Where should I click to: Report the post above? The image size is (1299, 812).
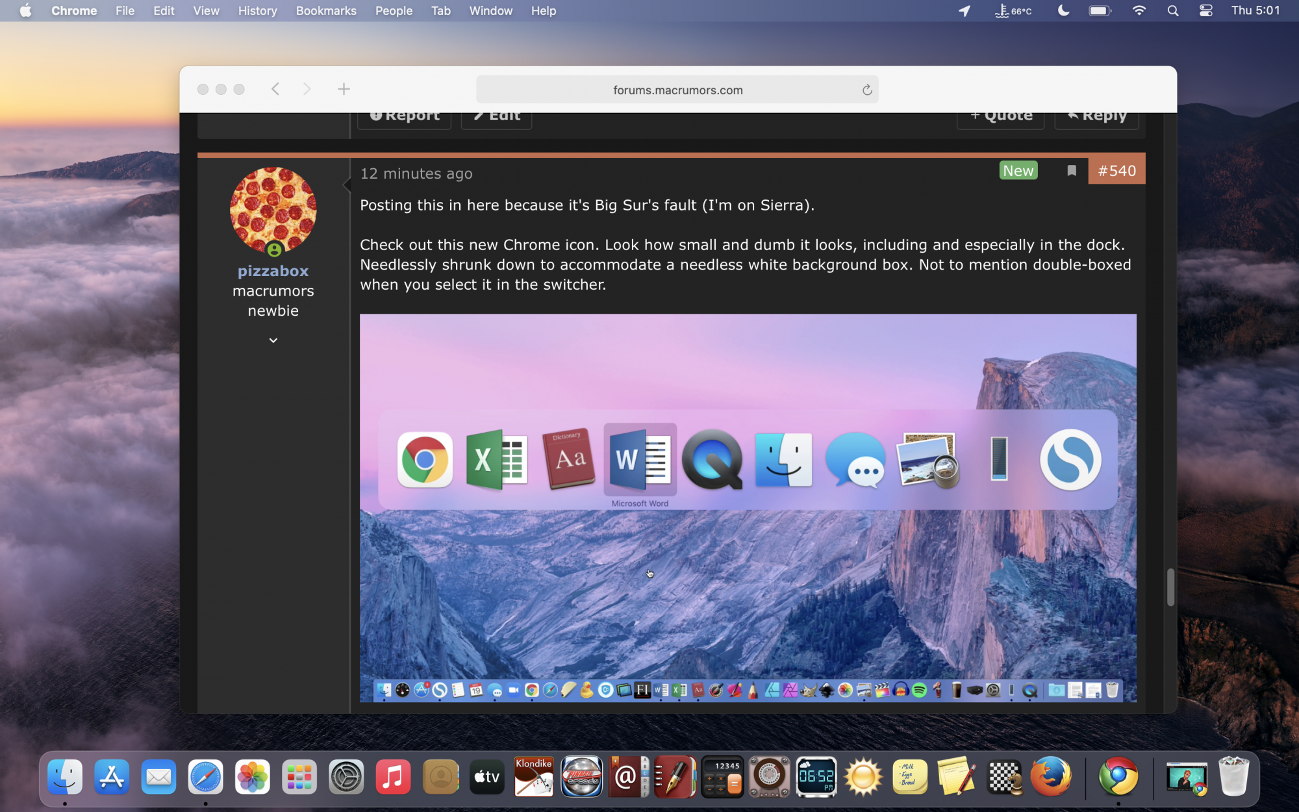click(x=404, y=119)
